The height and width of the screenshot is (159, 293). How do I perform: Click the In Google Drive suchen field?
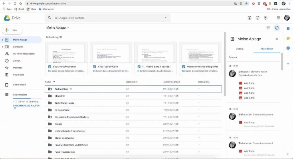click(x=108, y=18)
